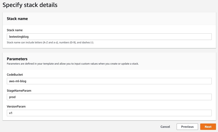218x132 pixels.
Task: Click the VersionParam field containing v1
Action: pos(109,113)
